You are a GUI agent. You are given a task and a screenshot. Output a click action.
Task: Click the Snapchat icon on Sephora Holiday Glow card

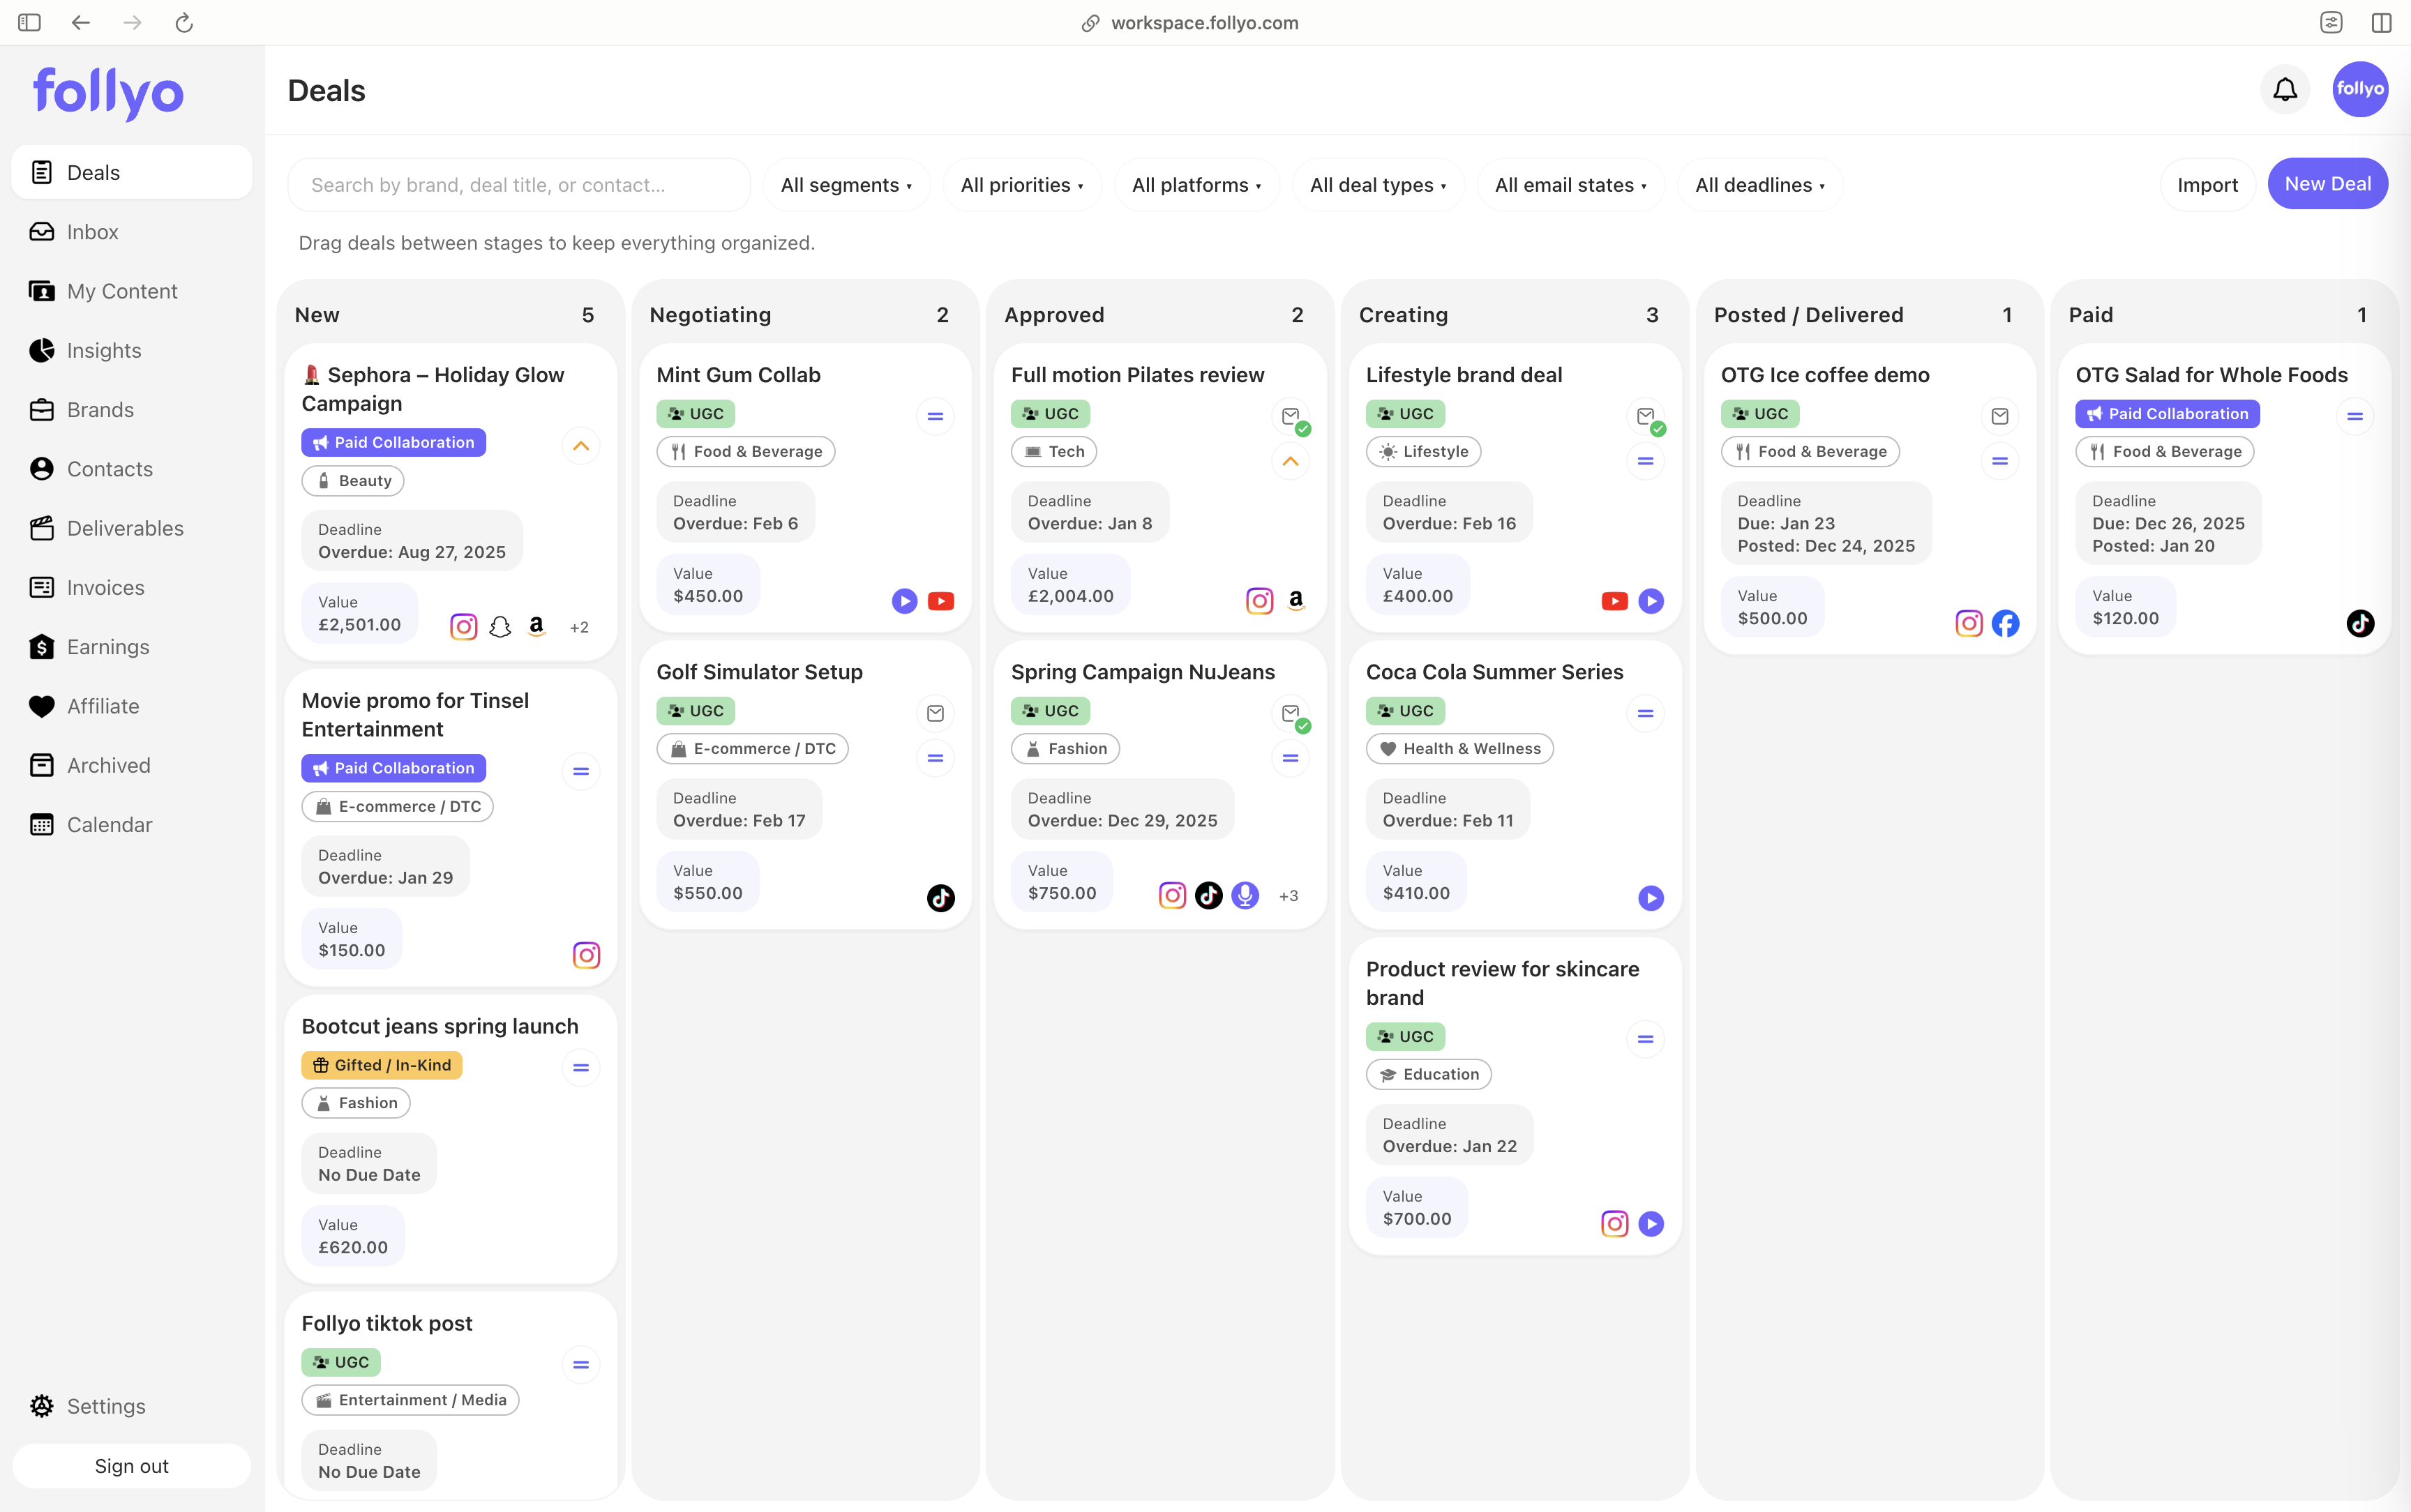500,626
